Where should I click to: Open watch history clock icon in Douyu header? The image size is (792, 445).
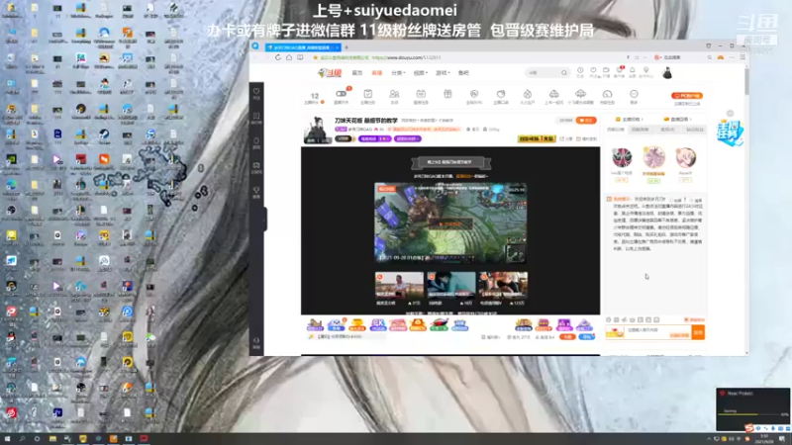click(x=580, y=72)
